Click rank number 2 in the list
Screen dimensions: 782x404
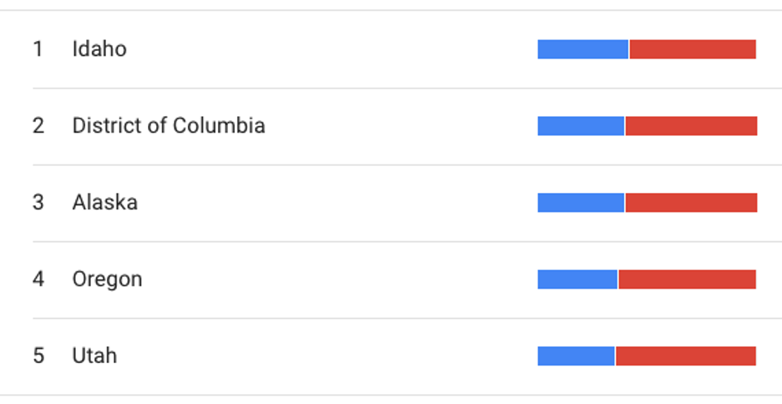pyautogui.click(x=38, y=126)
